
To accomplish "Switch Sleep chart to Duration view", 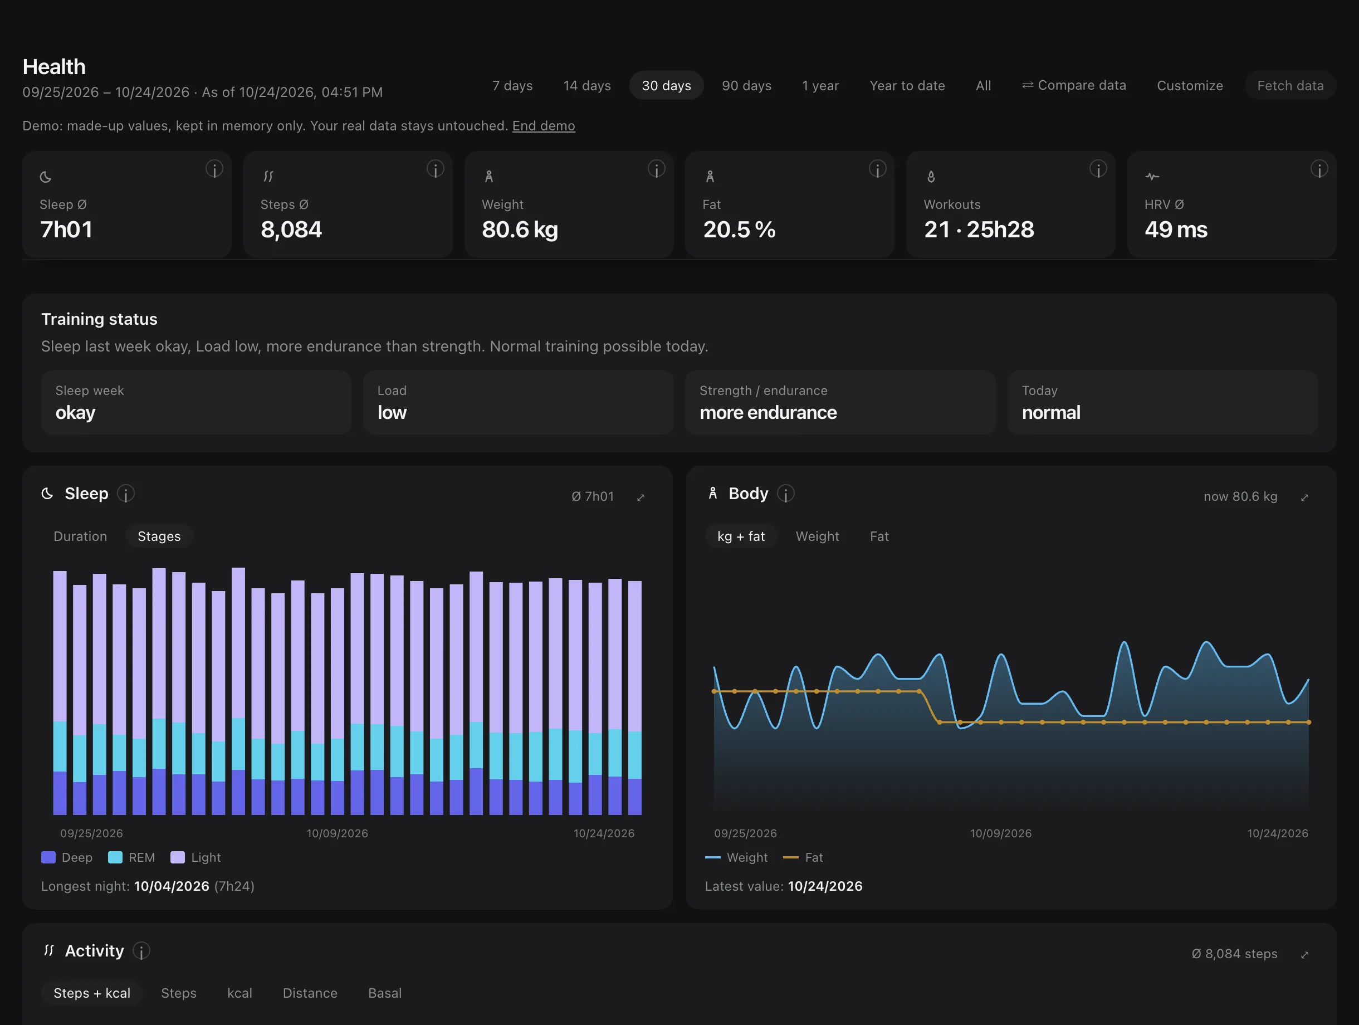I will click(x=81, y=536).
